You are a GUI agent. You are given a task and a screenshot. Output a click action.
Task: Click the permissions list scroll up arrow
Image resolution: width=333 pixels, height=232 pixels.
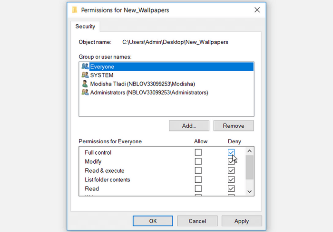tap(250, 151)
